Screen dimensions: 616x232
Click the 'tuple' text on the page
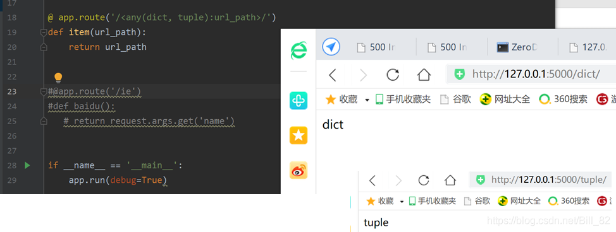[x=376, y=223]
